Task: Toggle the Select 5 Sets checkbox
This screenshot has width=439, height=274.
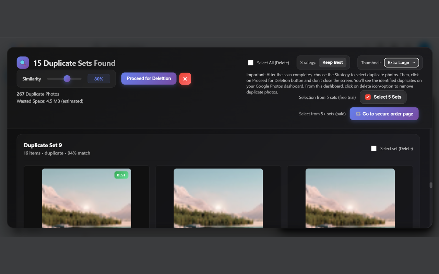Action: pos(368,97)
